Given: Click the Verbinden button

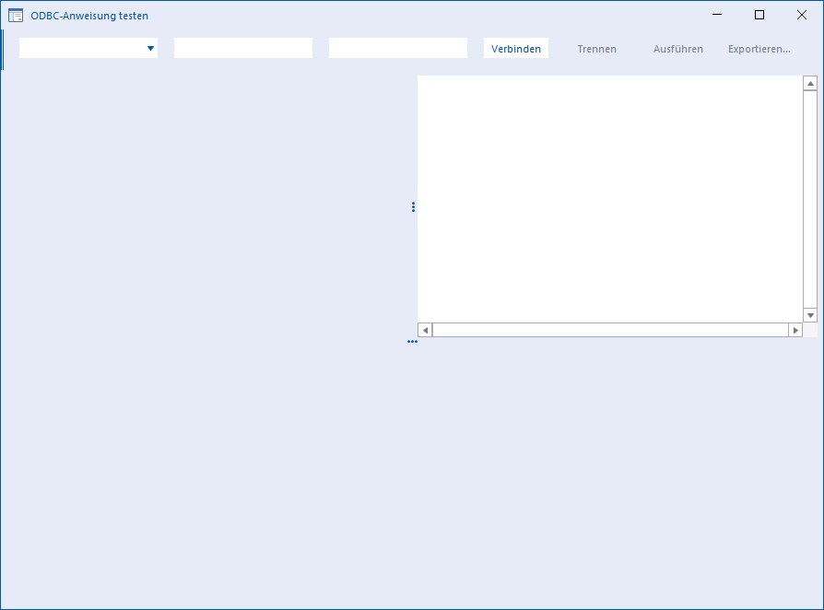Looking at the screenshot, I should point(516,48).
